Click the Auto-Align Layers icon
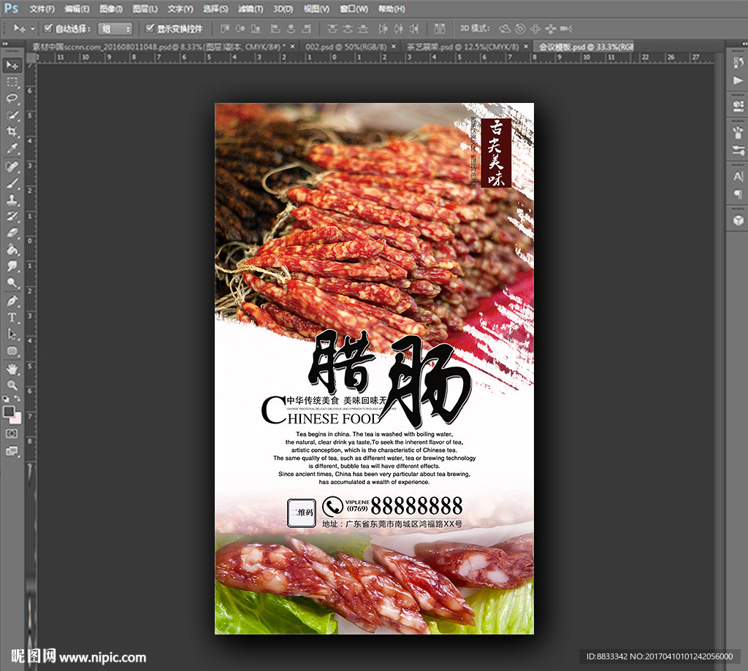 439,28
